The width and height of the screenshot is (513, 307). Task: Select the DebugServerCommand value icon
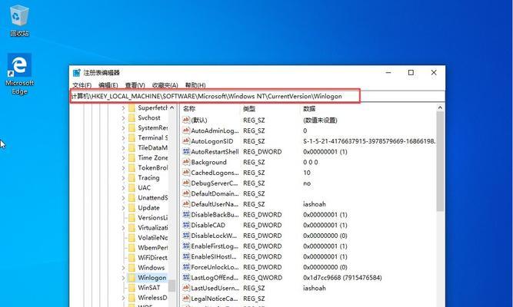point(186,183)
